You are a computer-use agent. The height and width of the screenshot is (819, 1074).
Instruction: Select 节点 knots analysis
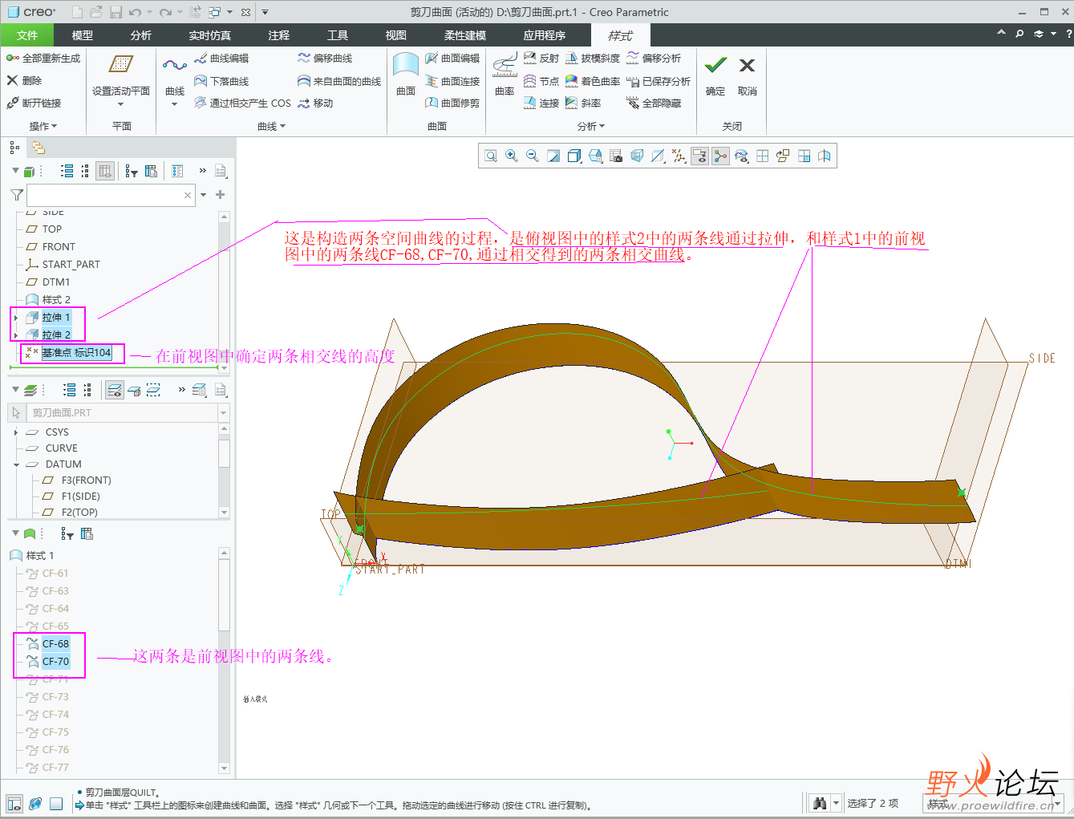(x=541, y=81)
